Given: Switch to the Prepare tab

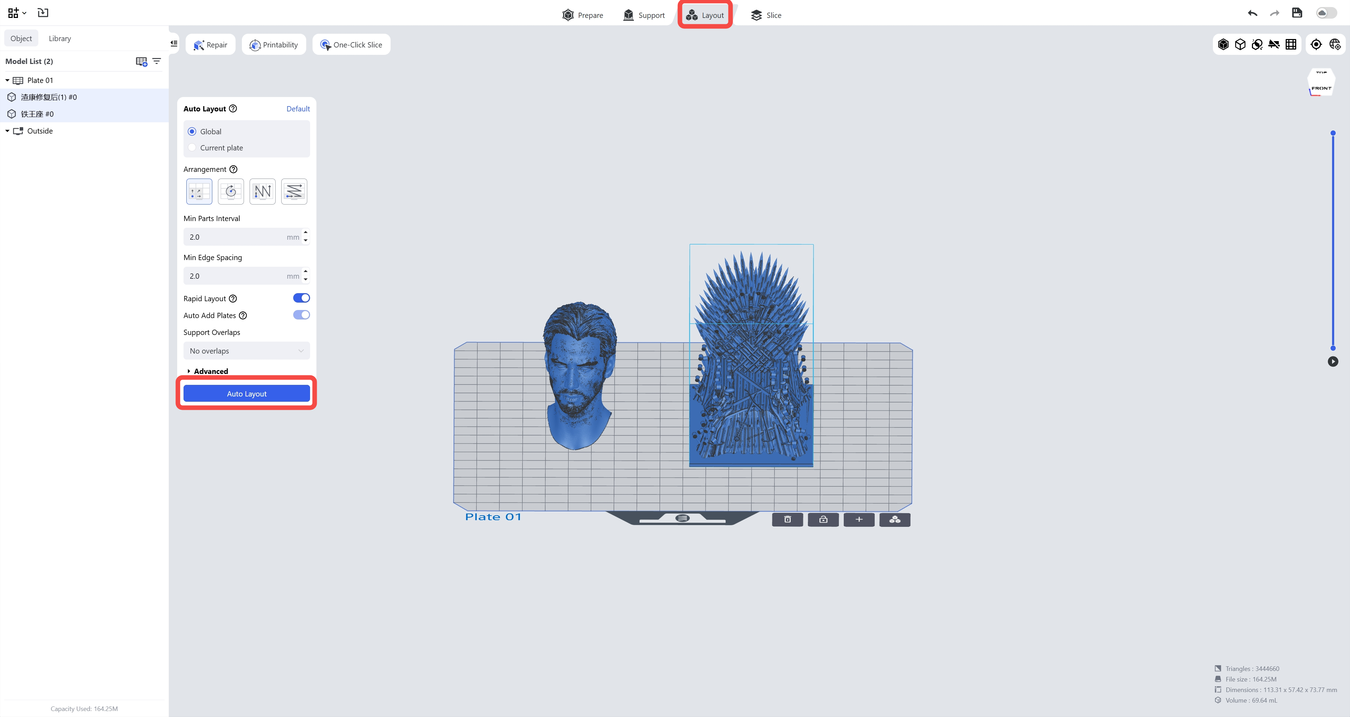Looking at the screenshot, I should click(x=582, y=15).
